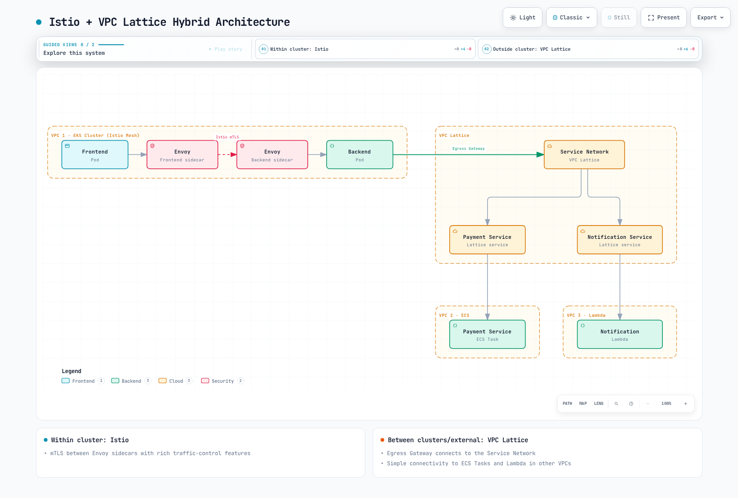Click the window icon on the Frontend node
Image resolution: width=738 pixels, height=498 pixels.
pos(67,146)
